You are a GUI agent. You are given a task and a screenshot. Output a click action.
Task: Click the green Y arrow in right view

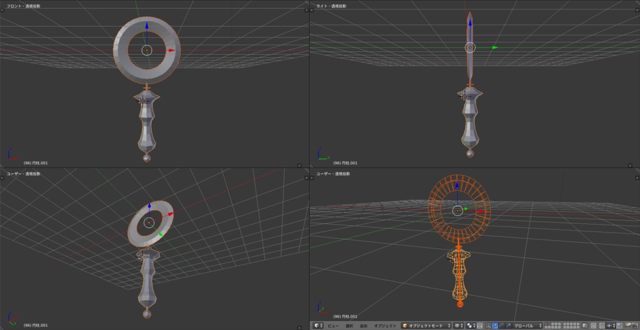tap(495, 47)
